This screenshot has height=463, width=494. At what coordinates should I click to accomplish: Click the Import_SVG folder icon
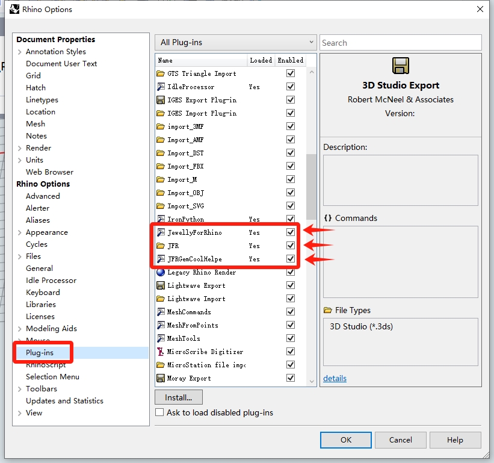pyautogui.click(x=161, y=206)
